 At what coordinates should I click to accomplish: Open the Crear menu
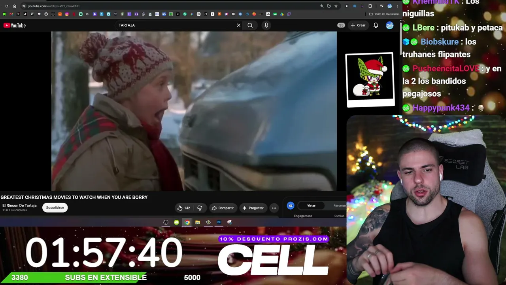(358, 25)
